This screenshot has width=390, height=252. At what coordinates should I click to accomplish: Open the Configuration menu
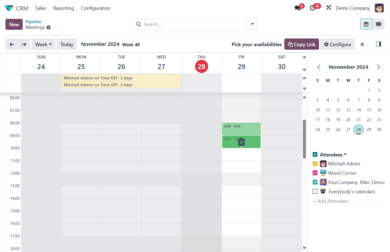96,8
